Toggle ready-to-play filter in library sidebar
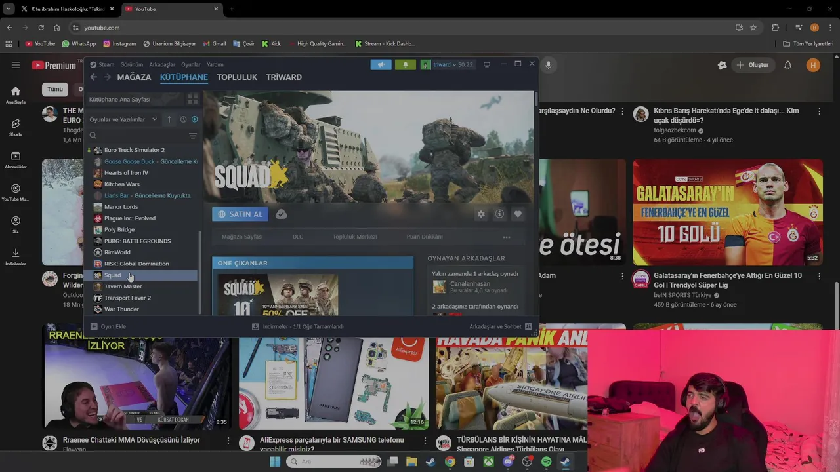This screenshot has height=472, width=840. click(x=194, y=119)
